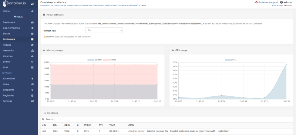Toggle the Memory legend swatch
Image resolution: width=296 pixels, height=135 pixels.
coord(91,60)
